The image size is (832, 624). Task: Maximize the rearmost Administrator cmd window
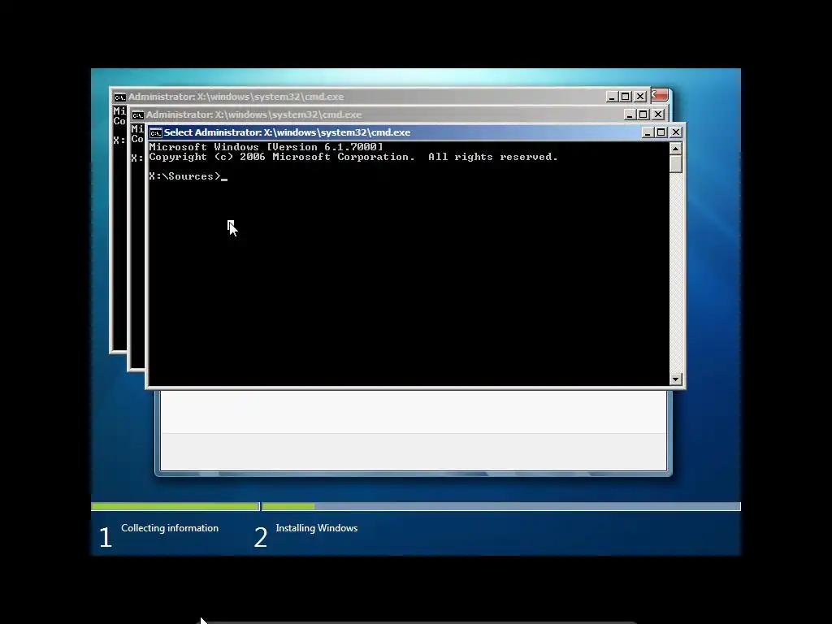pos(626,97)
